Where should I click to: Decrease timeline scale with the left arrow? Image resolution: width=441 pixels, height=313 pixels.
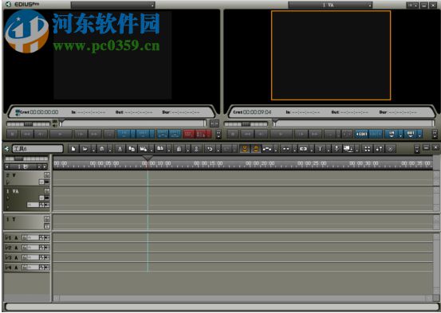[x=7, y=167]
